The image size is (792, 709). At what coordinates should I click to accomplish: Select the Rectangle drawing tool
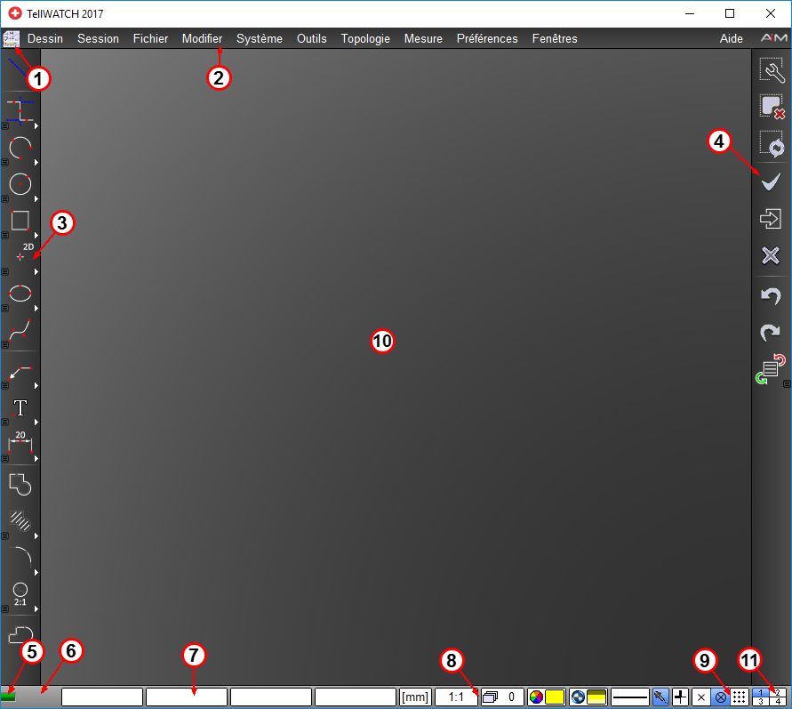(x=20, y=220)
